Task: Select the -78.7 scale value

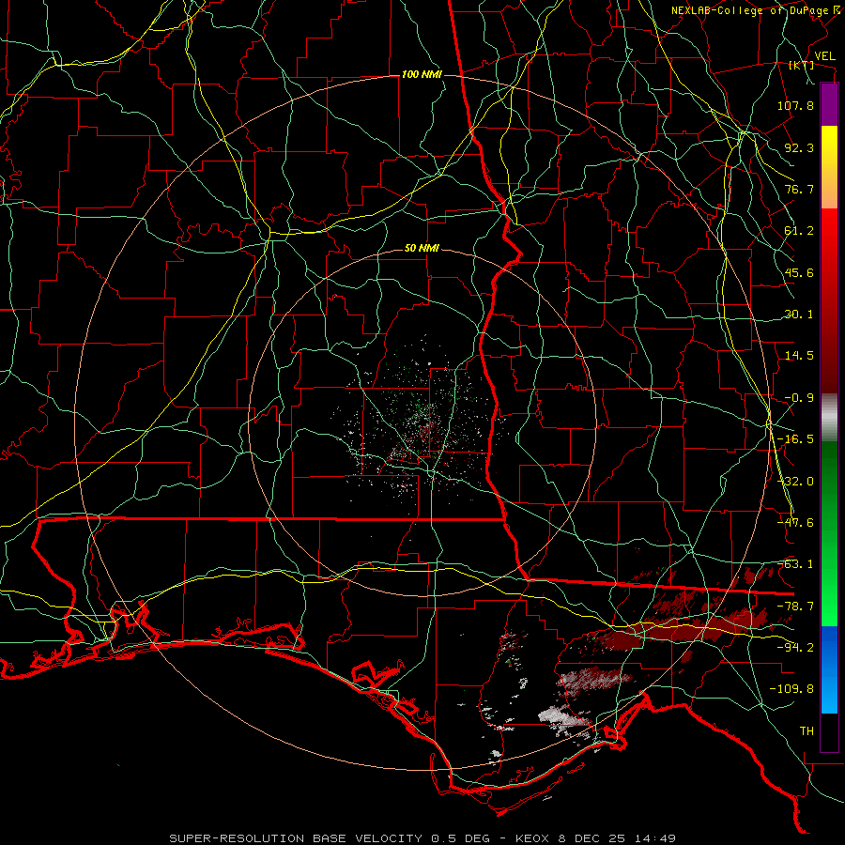Action: click(x=795, y=607)
